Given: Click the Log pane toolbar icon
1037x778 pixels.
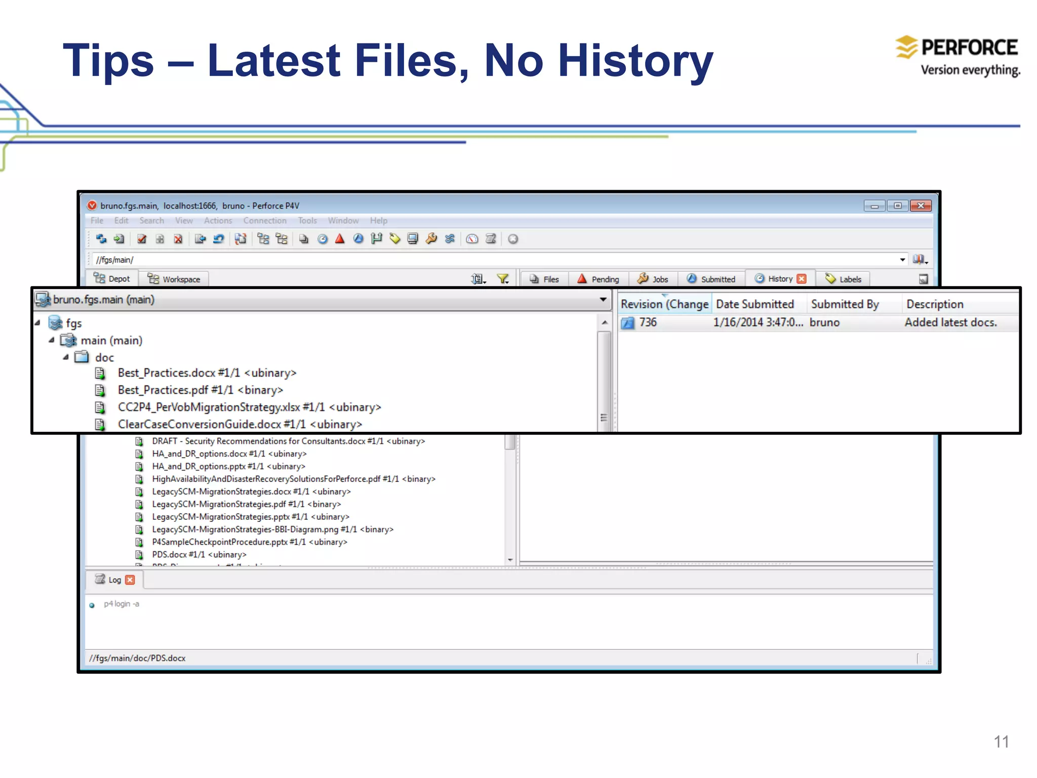Looking at the screenshot, I should click(x=491, y=239).
